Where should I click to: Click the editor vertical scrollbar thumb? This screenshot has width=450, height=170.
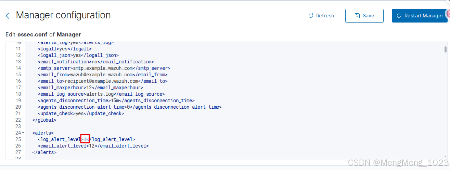coord(445,50)
